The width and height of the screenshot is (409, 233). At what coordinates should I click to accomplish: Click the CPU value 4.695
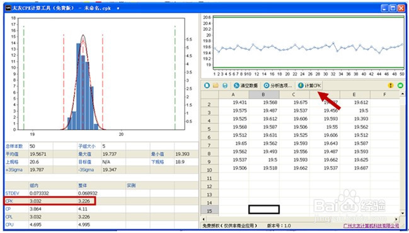[35, 224]
